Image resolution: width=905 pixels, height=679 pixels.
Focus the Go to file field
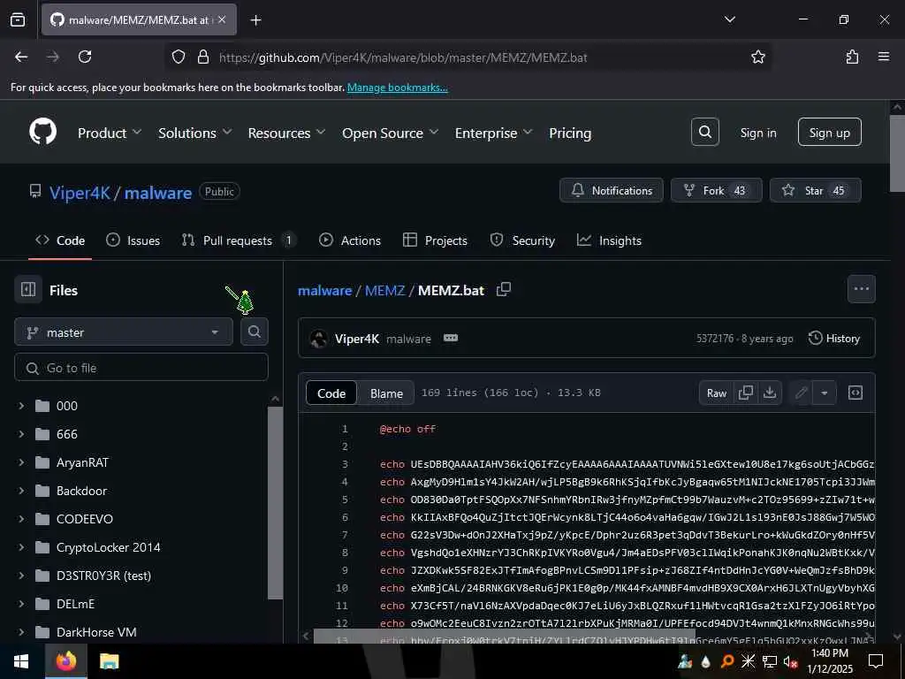tap(141, 368)
